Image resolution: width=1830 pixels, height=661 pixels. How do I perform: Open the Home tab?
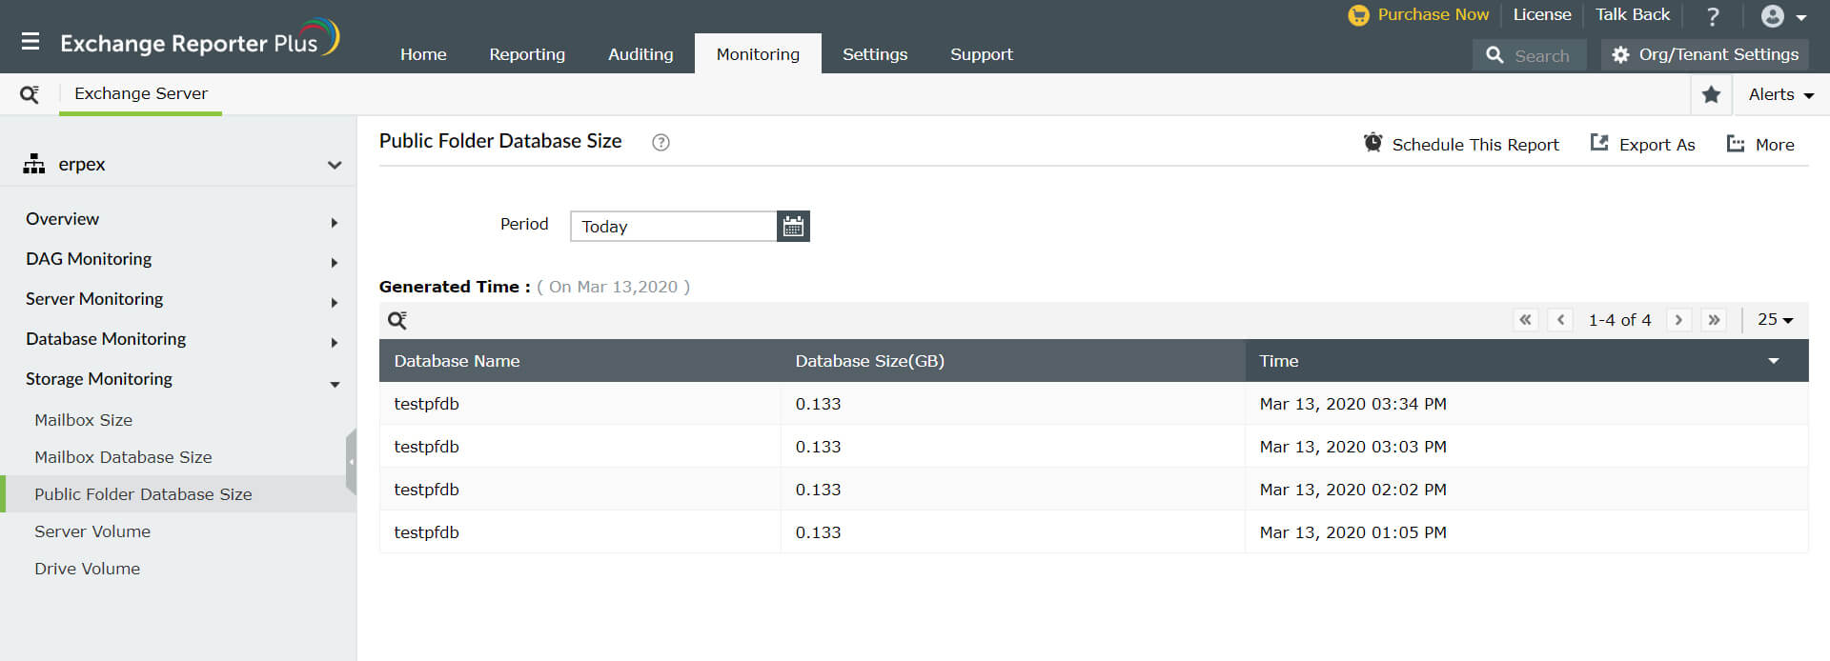423,54
